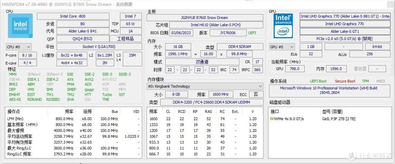The width and height of the screenshot is (395, 164).
Task: Click the AVX-512 feature label
Action: point(109,79)
